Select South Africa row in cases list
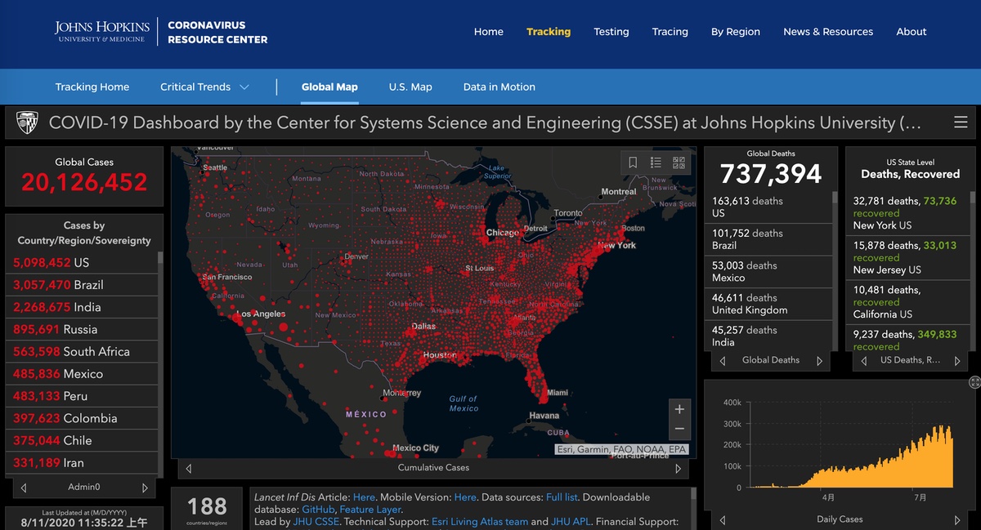Image resolution: width=981 pixels, height=530 pixels. pos(81,351)
